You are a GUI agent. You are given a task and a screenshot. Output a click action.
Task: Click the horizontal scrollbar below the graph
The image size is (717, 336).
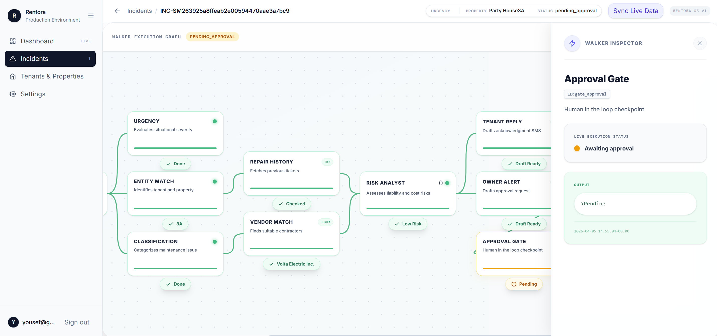pyautogui.click(x=409, y=335)
